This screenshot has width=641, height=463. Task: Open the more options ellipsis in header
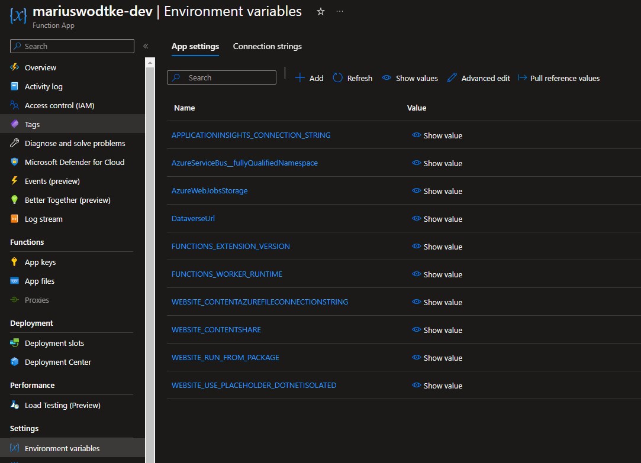340,11
